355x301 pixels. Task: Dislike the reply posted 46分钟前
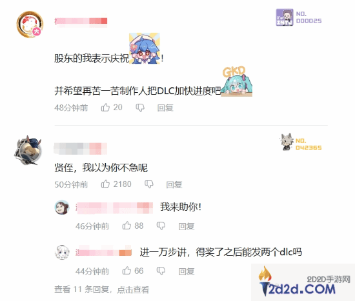[161, 226]
